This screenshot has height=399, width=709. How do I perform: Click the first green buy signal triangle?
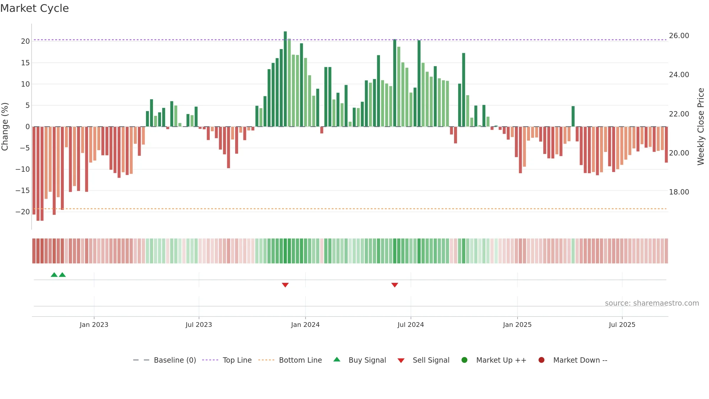54,275
